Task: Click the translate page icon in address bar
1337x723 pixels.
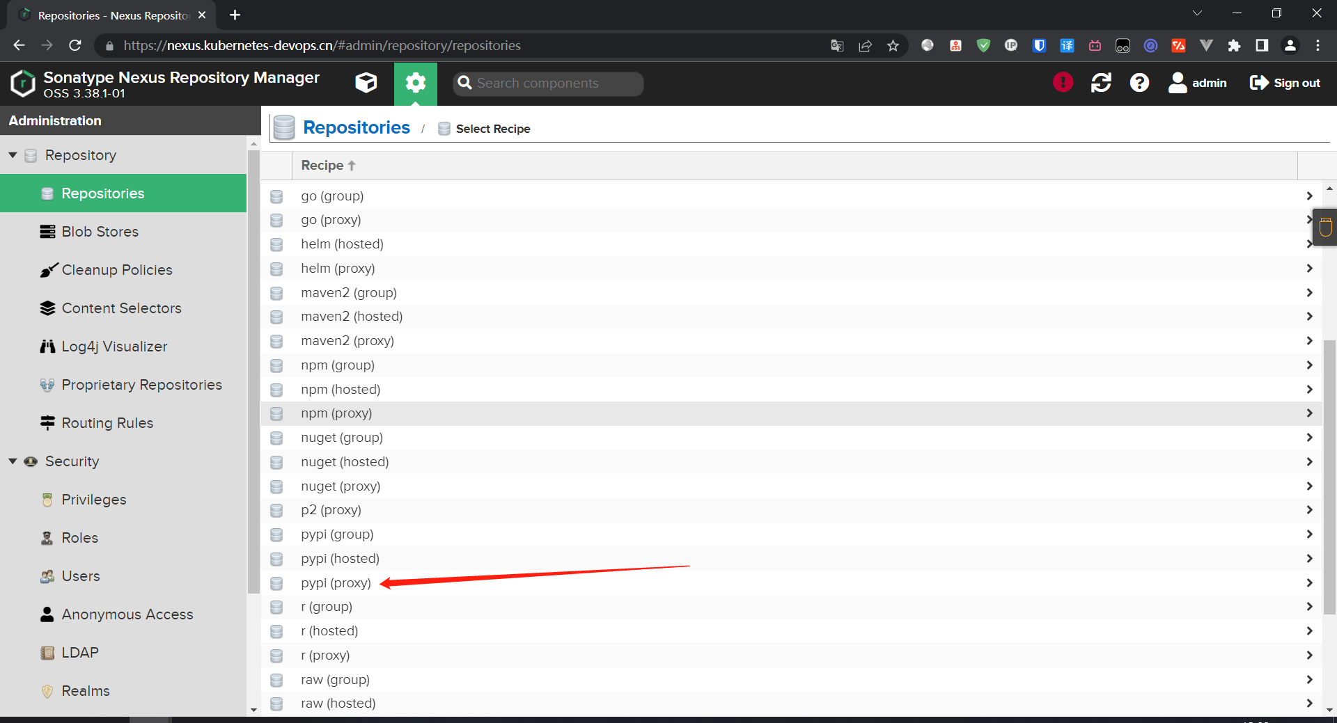Action: [x=837, y=46]
